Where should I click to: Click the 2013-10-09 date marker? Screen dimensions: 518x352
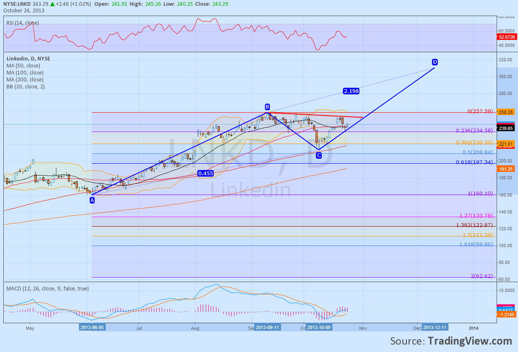coord(319,327)
